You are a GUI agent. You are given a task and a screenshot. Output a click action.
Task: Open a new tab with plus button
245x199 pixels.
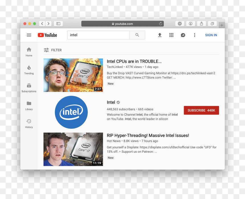click(x=222, y=25)
